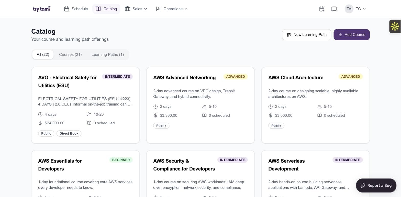
Task: Click the Sales briefcase icon
Action: 127,9
